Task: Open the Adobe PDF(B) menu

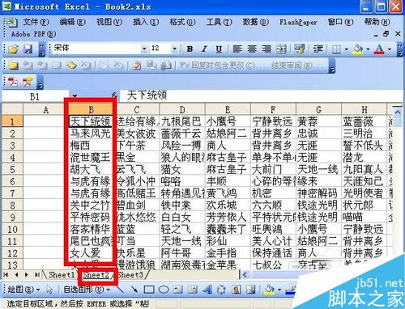Action: (x=34, y=34)
